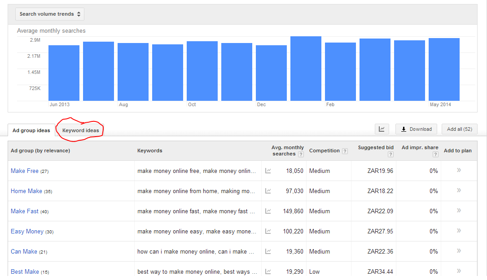Click the Jun 2013 bar in chart
This screenshot has width=487, height=280.
tap(64, 73)
